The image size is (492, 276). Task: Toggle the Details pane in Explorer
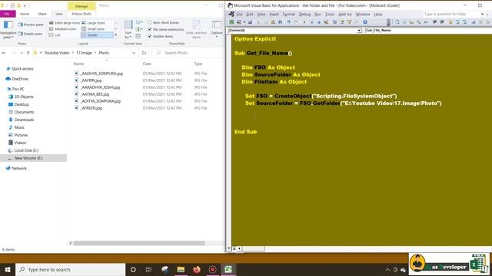[30, 34]
